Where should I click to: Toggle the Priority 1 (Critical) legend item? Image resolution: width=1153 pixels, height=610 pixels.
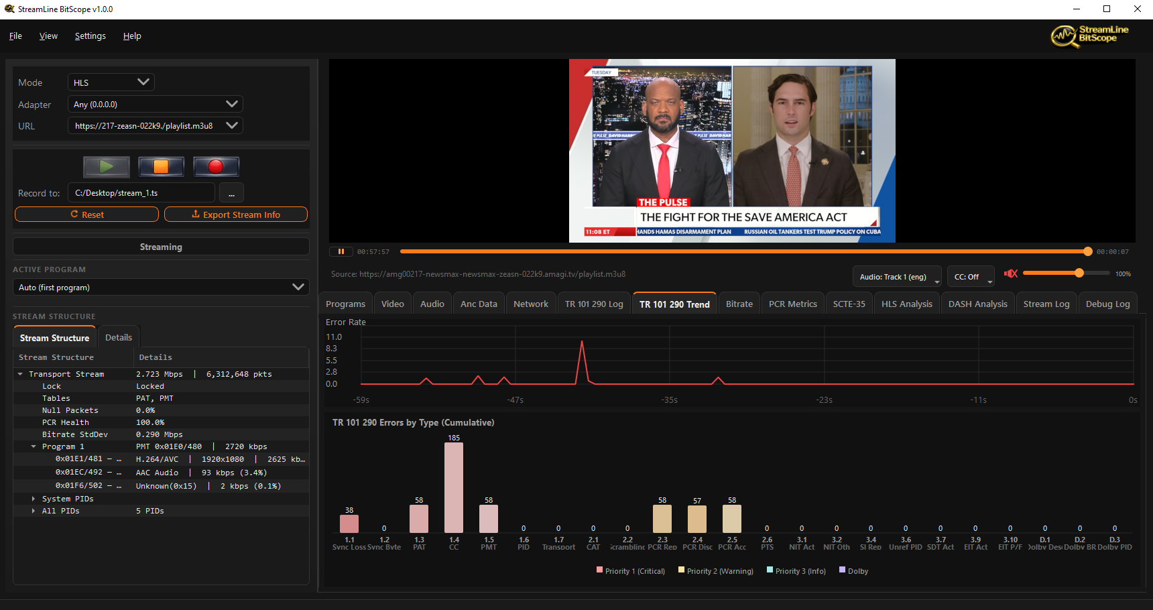click(630, 571)
